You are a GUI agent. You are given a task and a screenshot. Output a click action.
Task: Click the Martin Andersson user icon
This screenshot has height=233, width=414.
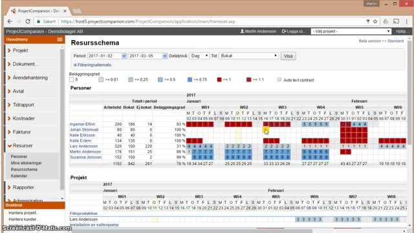[242, 31]
